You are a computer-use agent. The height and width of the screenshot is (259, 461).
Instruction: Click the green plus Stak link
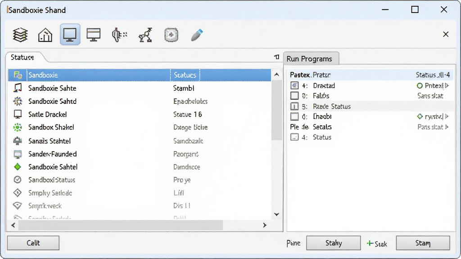click(x=377, y=243)
